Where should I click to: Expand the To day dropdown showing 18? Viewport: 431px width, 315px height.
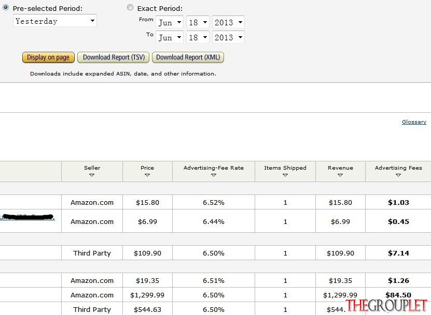pos(198,37)
